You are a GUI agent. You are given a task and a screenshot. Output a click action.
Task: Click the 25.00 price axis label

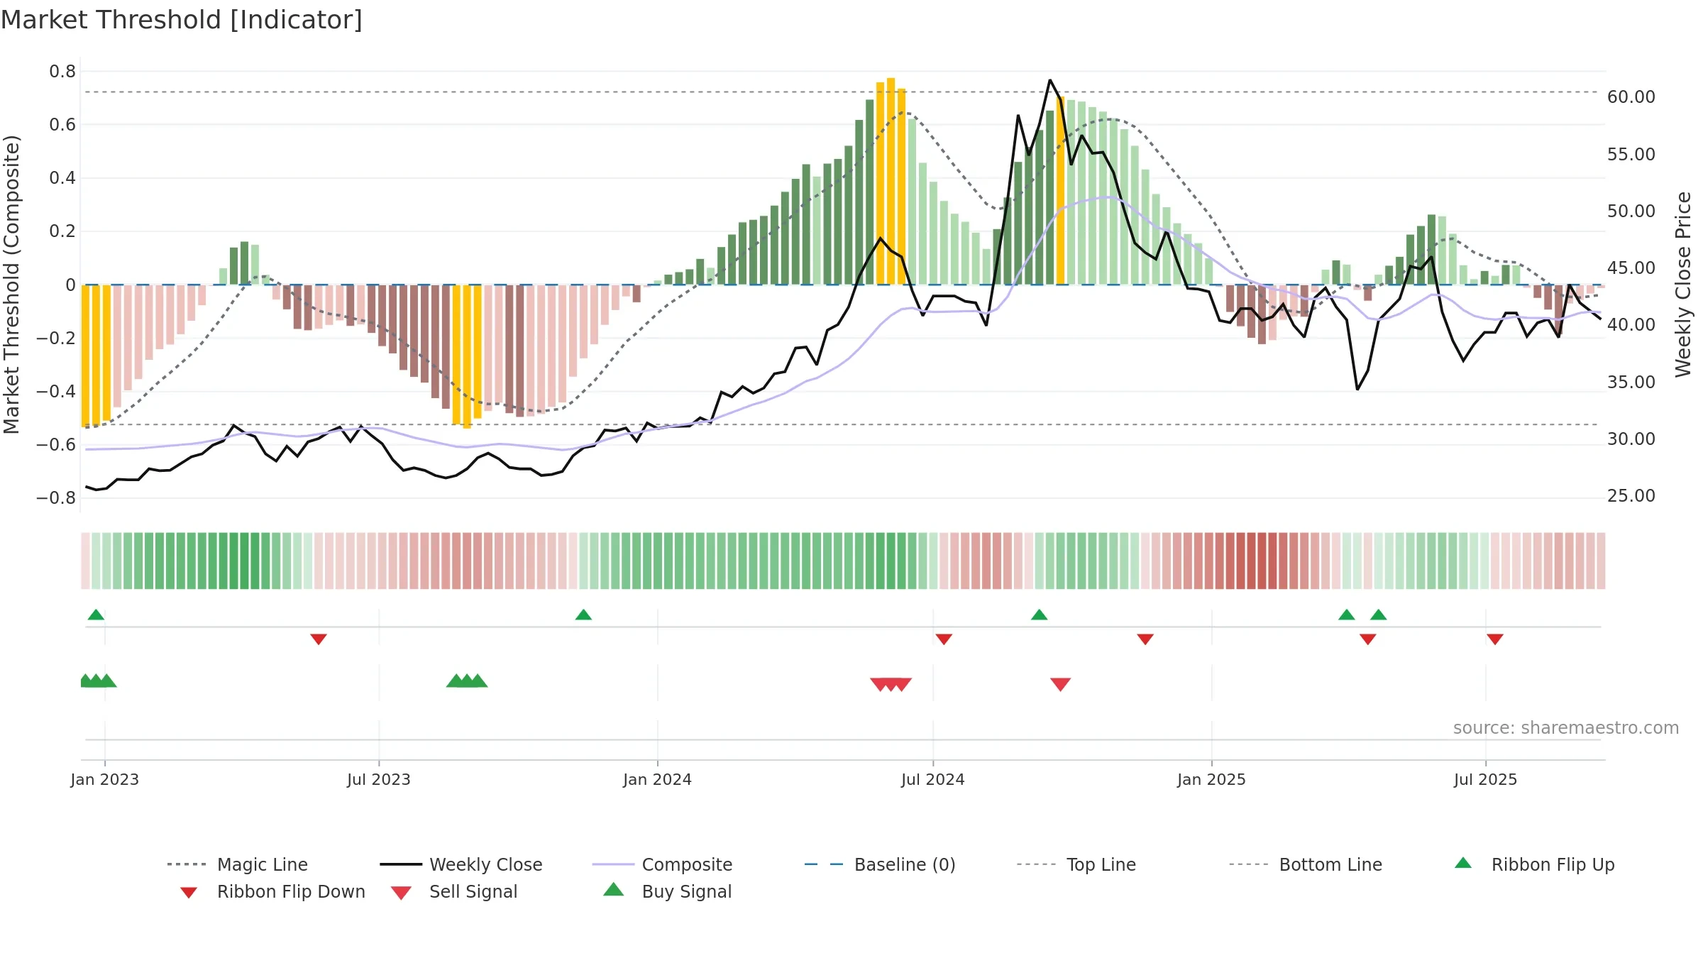[x=1631, y=496]
